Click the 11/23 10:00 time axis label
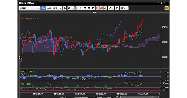The height and width of the screenshot is (98, 187). tap(143, 94)
